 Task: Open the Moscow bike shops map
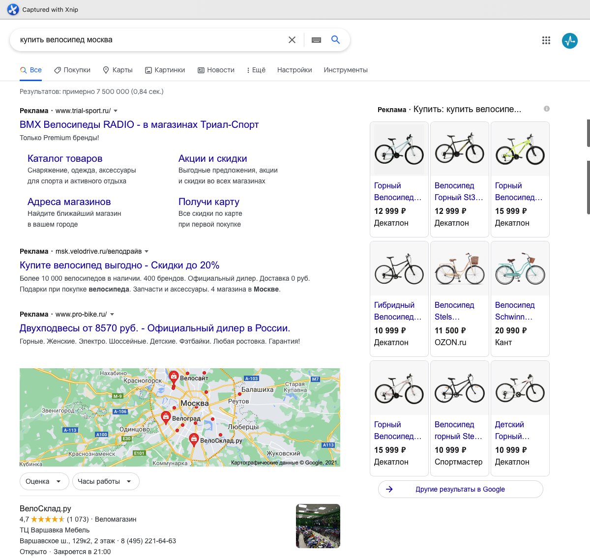click(180, 417)
